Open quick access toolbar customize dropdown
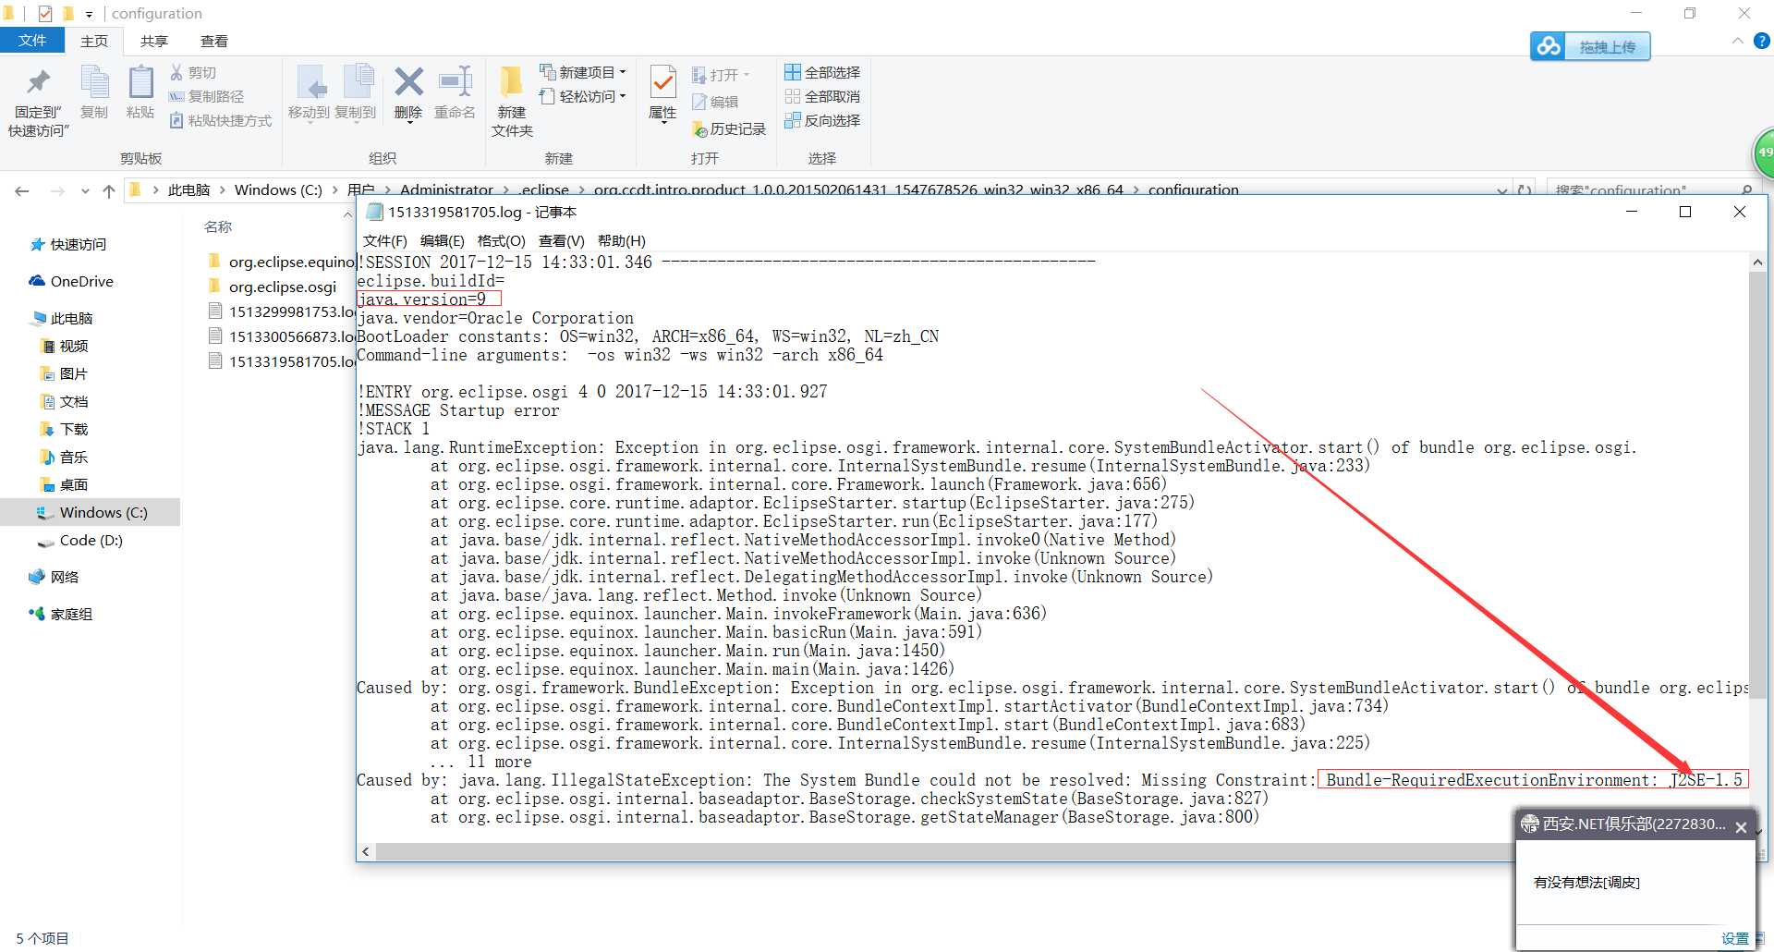The width and height of the screenshot is (1774, 952). click(89, 14)
